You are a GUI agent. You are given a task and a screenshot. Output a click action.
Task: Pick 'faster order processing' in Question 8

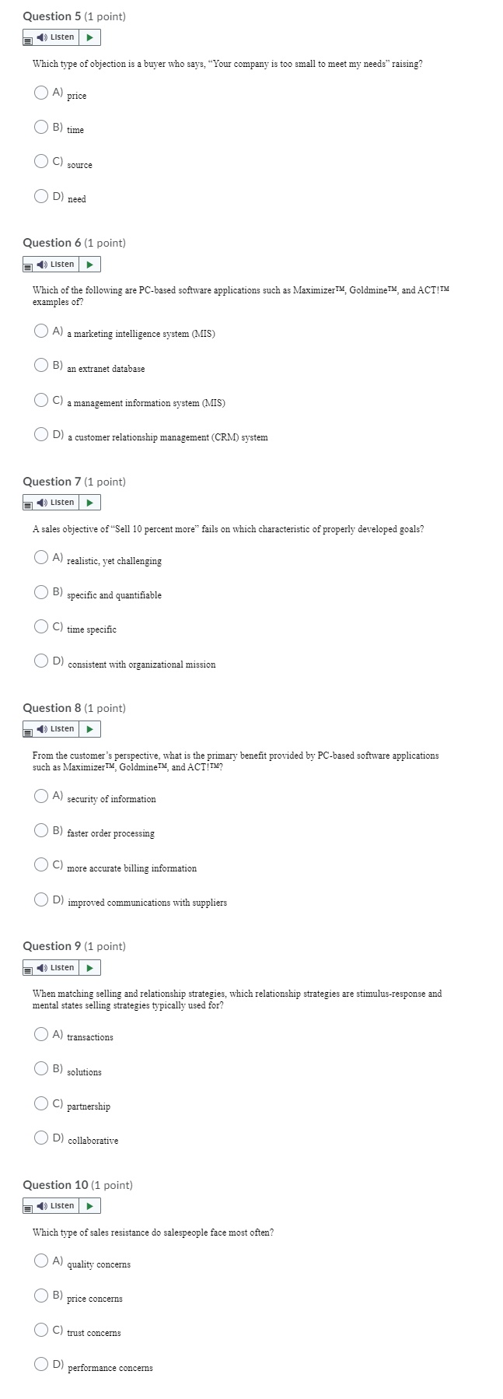pyautogui.click(x=40, y=830)
